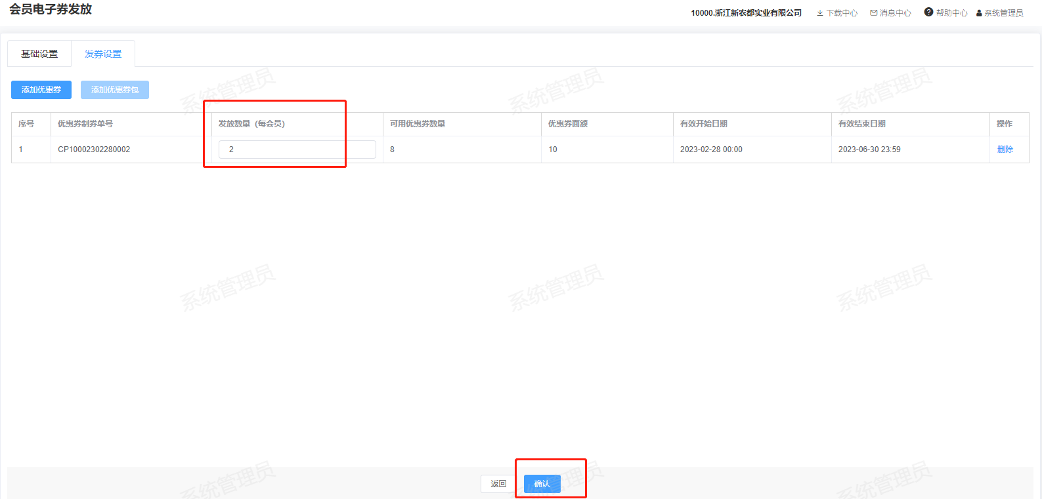Open 消息中心 link

pos(896,13)
